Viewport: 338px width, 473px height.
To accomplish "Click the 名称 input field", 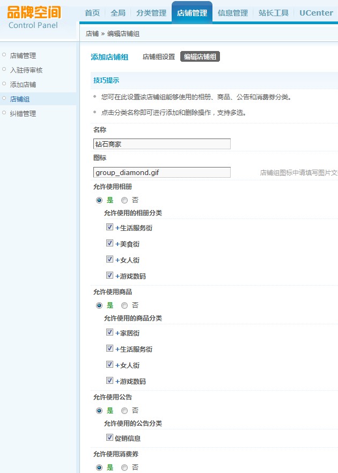I will [x=162, y=144].
